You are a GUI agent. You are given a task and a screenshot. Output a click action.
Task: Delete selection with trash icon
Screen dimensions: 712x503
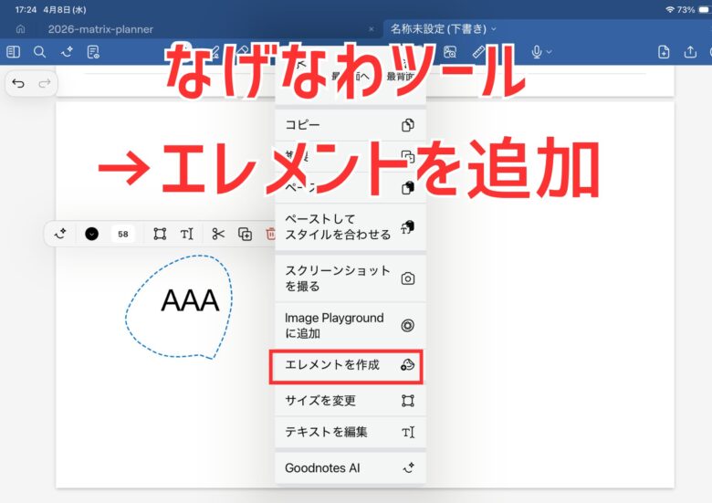(270, 235)
